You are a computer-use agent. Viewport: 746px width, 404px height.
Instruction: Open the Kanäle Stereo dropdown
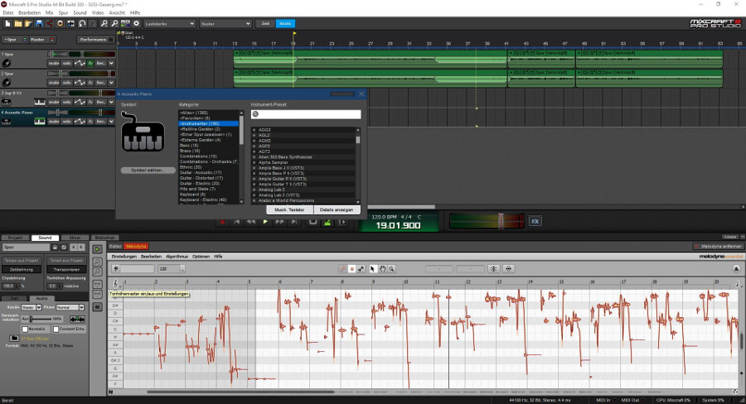point(31,307)
